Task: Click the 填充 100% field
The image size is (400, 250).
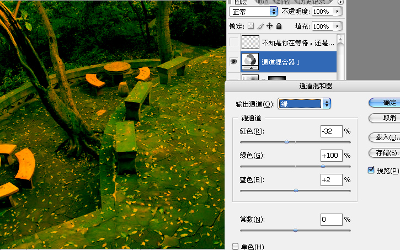Action: (322, 26)
